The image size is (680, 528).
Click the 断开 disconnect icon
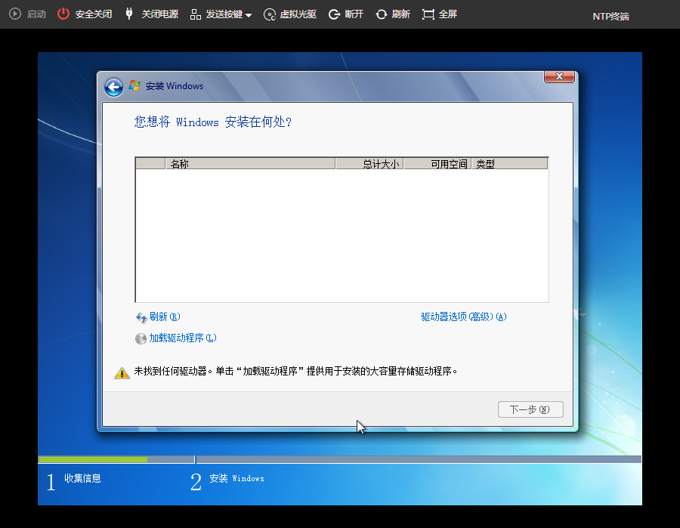pos(334,14)
